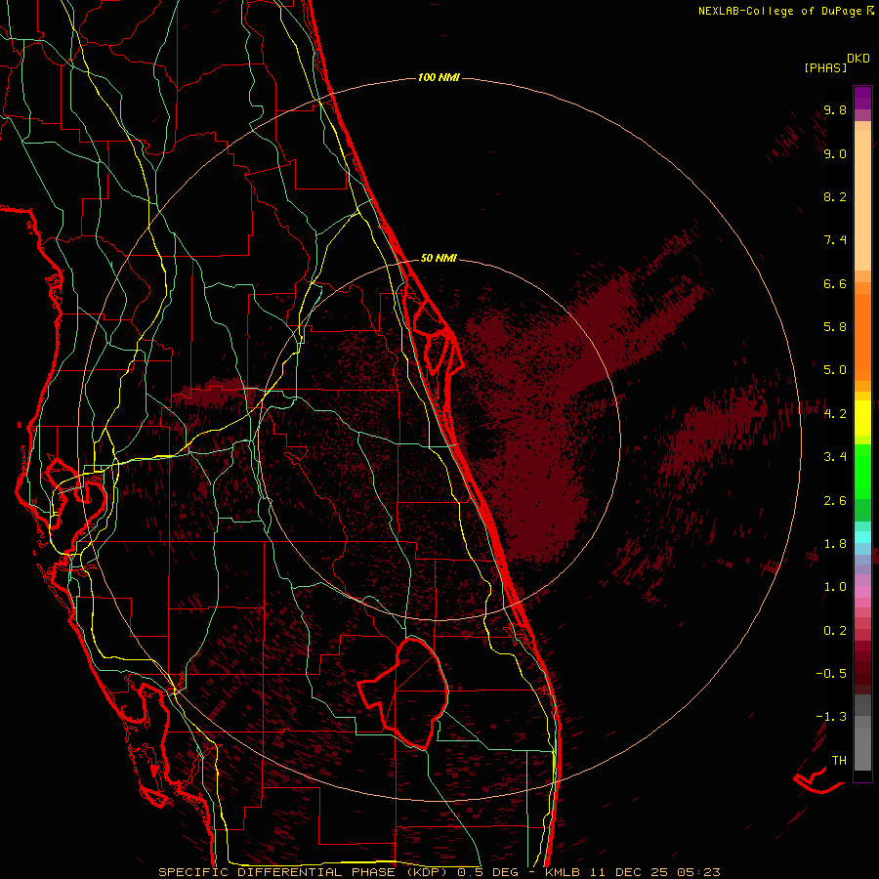
Task: Click the 5.0 value on the color scale
Action: tap(835, 370)
